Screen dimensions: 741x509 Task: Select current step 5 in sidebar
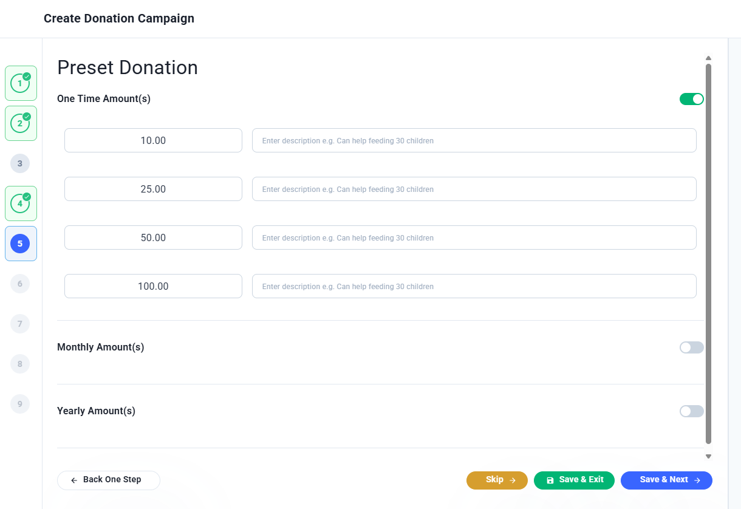point(21,244)
